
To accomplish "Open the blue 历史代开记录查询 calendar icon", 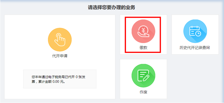I will coord(195,31).
